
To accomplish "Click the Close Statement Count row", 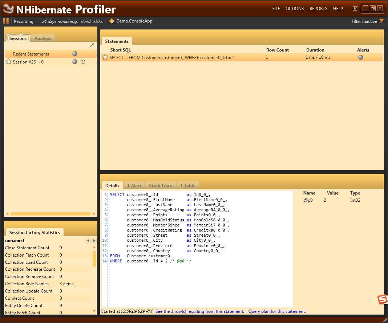I will [x=48, y=248].
